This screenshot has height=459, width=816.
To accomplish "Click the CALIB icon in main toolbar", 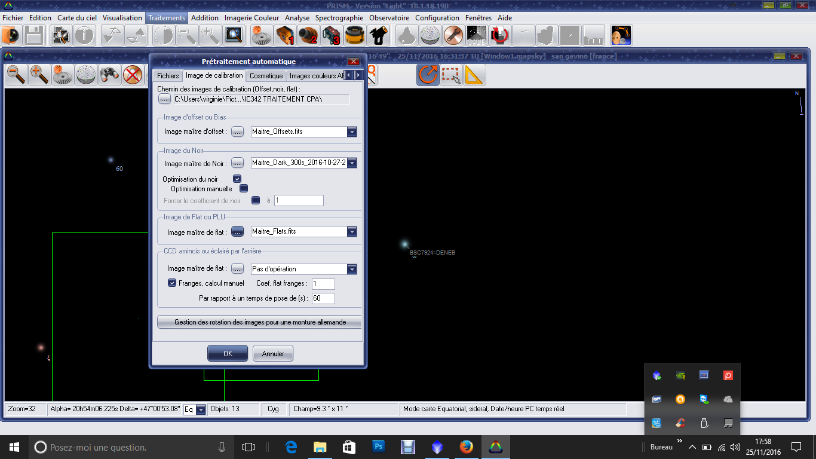I will click(x=476, y=36).
